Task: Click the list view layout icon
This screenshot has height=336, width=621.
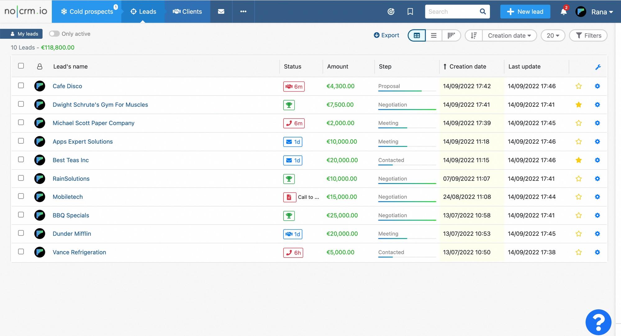Action: point(433,35)
